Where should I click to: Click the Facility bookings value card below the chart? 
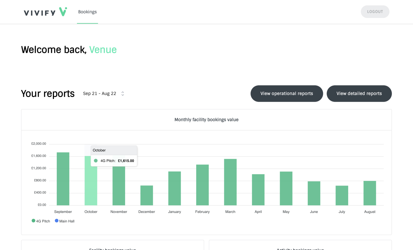pos(112,245)
